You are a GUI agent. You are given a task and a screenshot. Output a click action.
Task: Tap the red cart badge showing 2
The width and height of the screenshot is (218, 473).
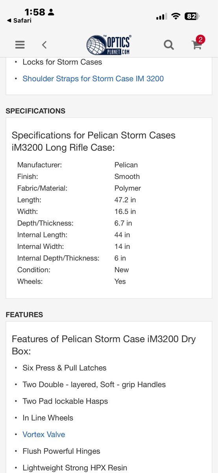tap(200, 39)
